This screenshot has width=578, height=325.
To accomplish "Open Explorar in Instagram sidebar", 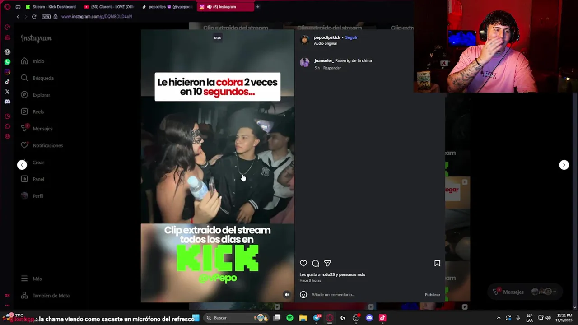I will [35, 95].
